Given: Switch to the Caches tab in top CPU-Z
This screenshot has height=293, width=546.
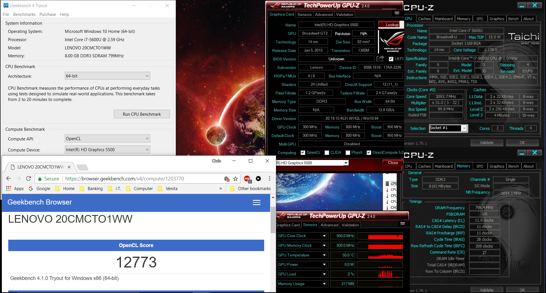Looking at the screenshot, I should tap(424, 19).
